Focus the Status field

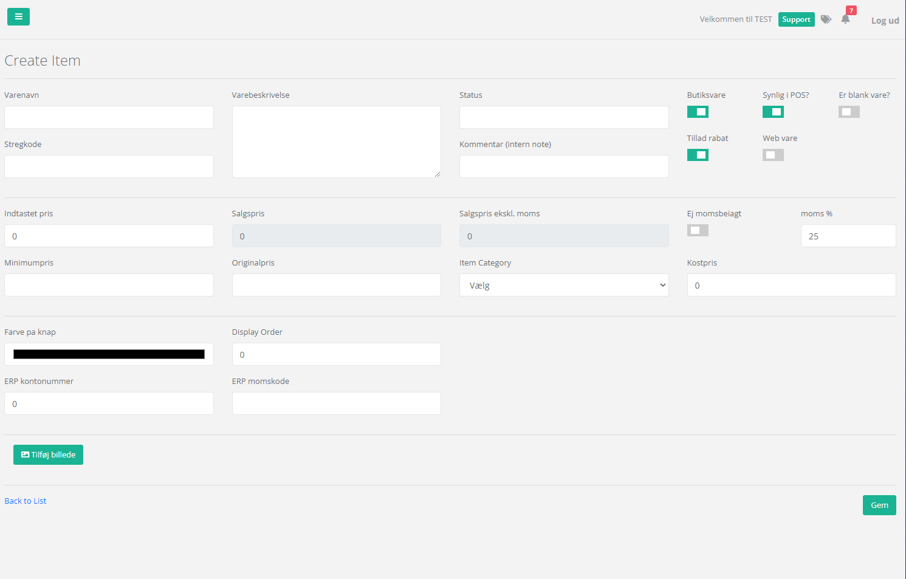coord(564,117)
